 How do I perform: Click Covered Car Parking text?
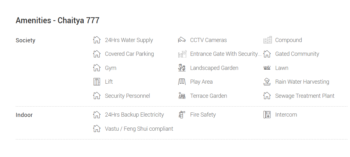click(x=129, y=54)
